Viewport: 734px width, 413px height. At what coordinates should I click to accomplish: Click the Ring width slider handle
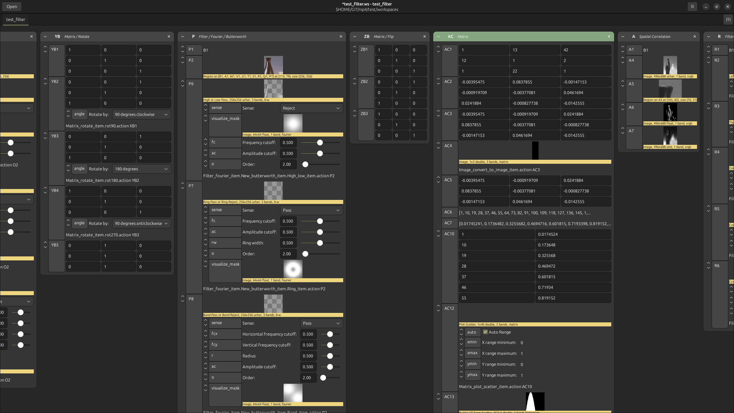(x=320, y=243)
